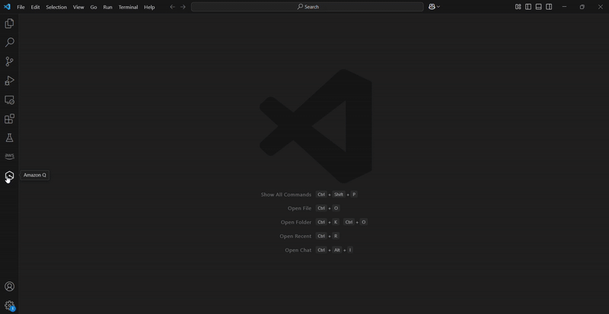Open the Accounts menu
Viewport: 609px width, 314px height.
[x=9, y=287]
